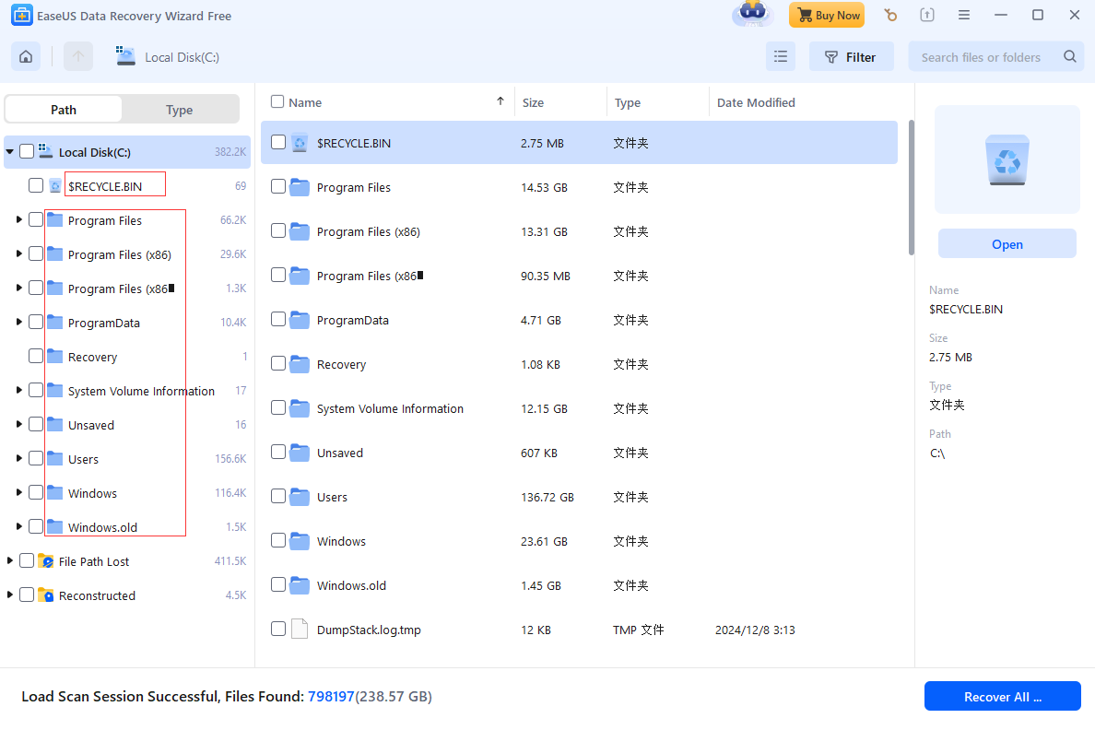This screenshot has height=730, width=1095.
Task: Expand System Volume Information in the tree
Action: 18,391
